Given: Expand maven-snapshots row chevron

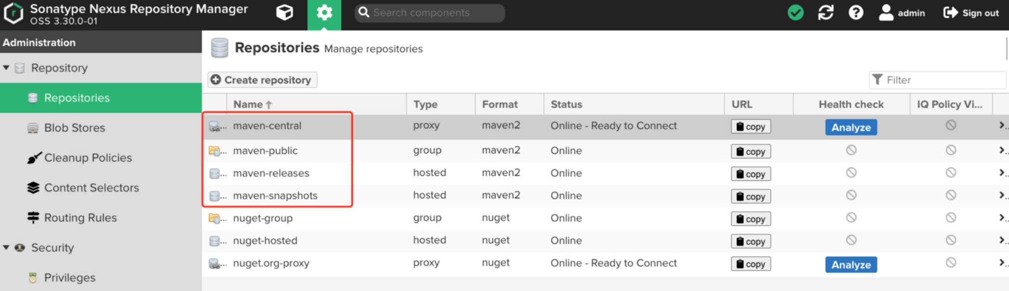Looking at the screenshot, I should tap(1002, 195).
